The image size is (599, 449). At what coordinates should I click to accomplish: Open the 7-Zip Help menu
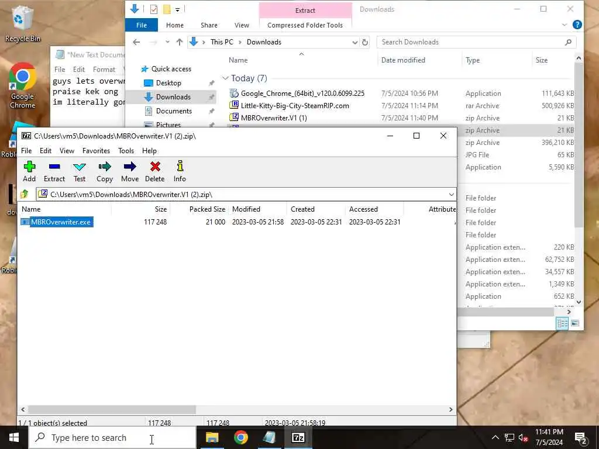(x=149, y=151)
